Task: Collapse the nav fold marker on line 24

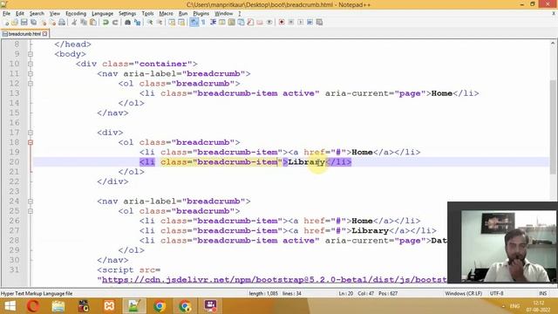Action: click(x=31, y=201)
